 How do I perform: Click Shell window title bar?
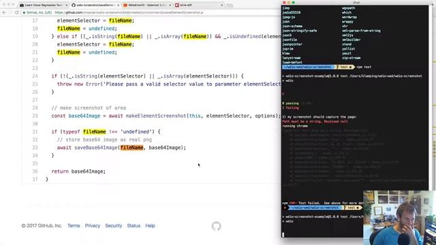(356, 3)
